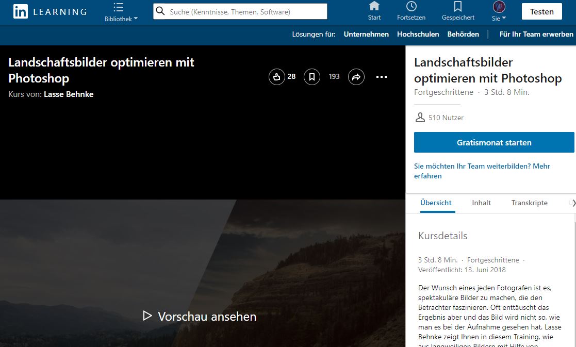Click the Veröffentlicht: 13. Juni 2018 text

pos(462,270)
